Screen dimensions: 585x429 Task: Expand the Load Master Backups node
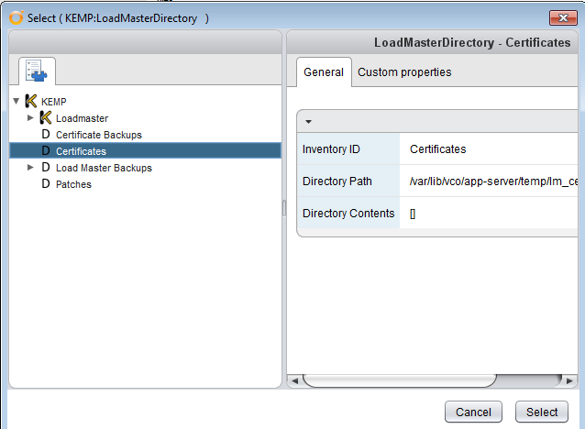30,167
